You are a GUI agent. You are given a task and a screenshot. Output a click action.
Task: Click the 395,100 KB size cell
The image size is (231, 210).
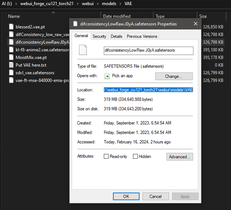pos(213,50)
